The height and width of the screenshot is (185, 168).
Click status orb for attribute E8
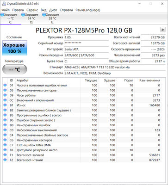point(5,150)
